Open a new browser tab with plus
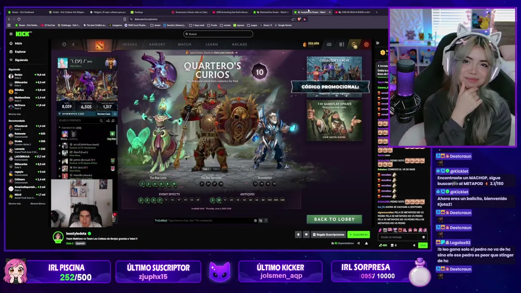The width and height of the screenshot is (521, 293). (377, 12)
